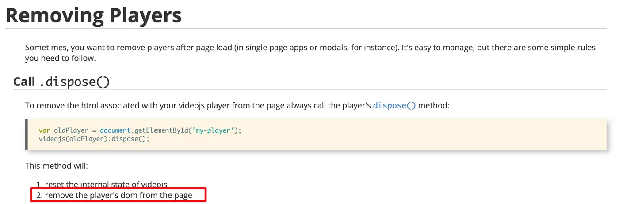Click the "document" keyword in the code
Image resolution: width=619 pixels, height=204 pixels.
pyautogui.click(x=115, y=130)
